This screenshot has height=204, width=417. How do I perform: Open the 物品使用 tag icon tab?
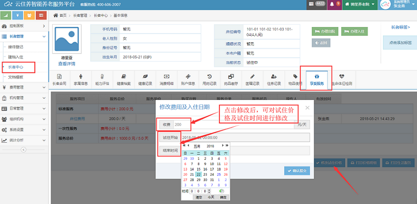[x=295, y=79]
